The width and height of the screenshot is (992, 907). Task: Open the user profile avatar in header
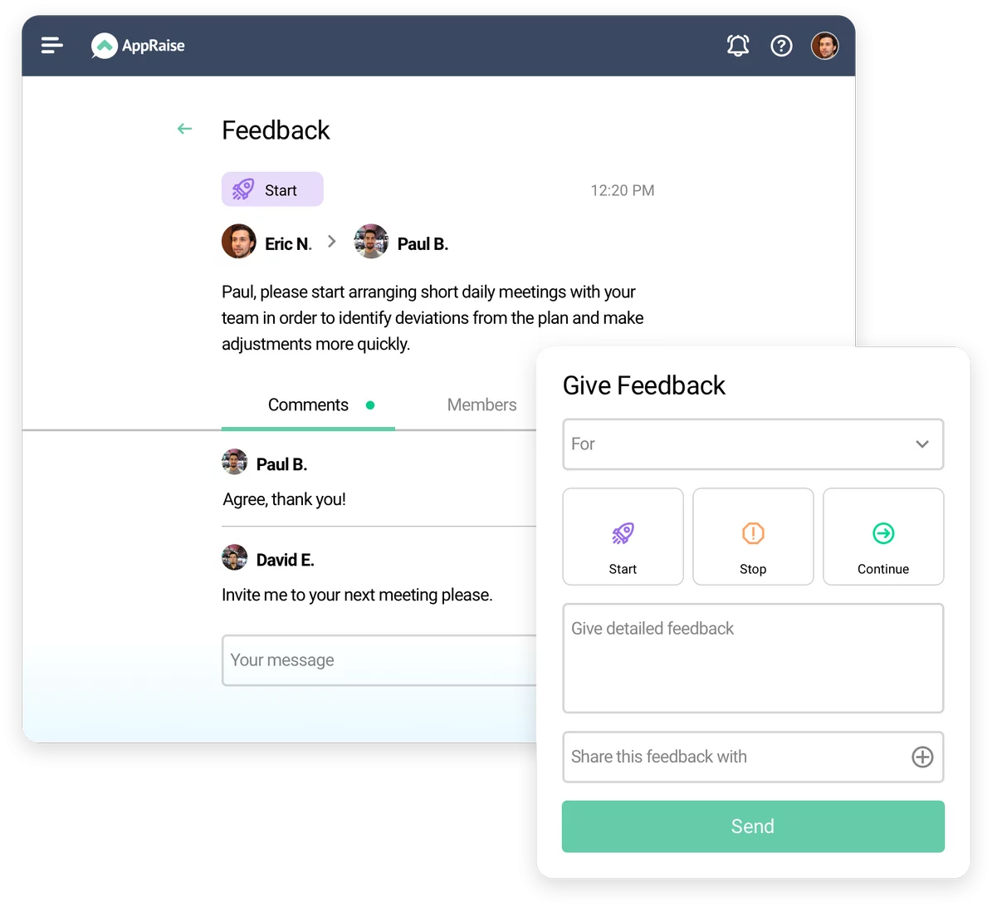[x=825, y=46]
